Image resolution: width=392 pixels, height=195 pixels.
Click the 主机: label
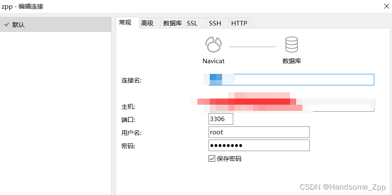[128, 107]
